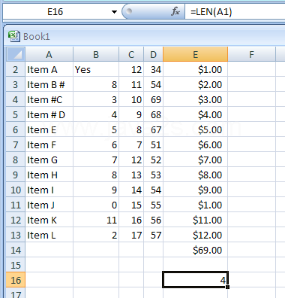Viewport: 285px width, 298px height.
Task: Click cell containing 'Item K'
Action: point(49,220)
